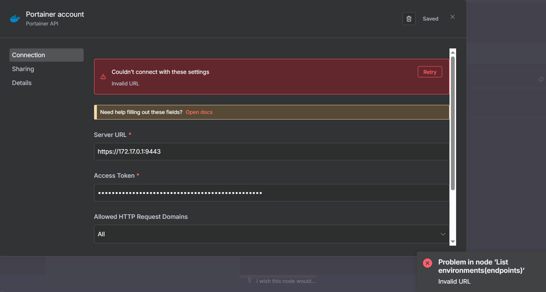Open the Allowed HTTP Request Domains dropdown
Screen dimensions: 546x292
[x=271, y=234]
